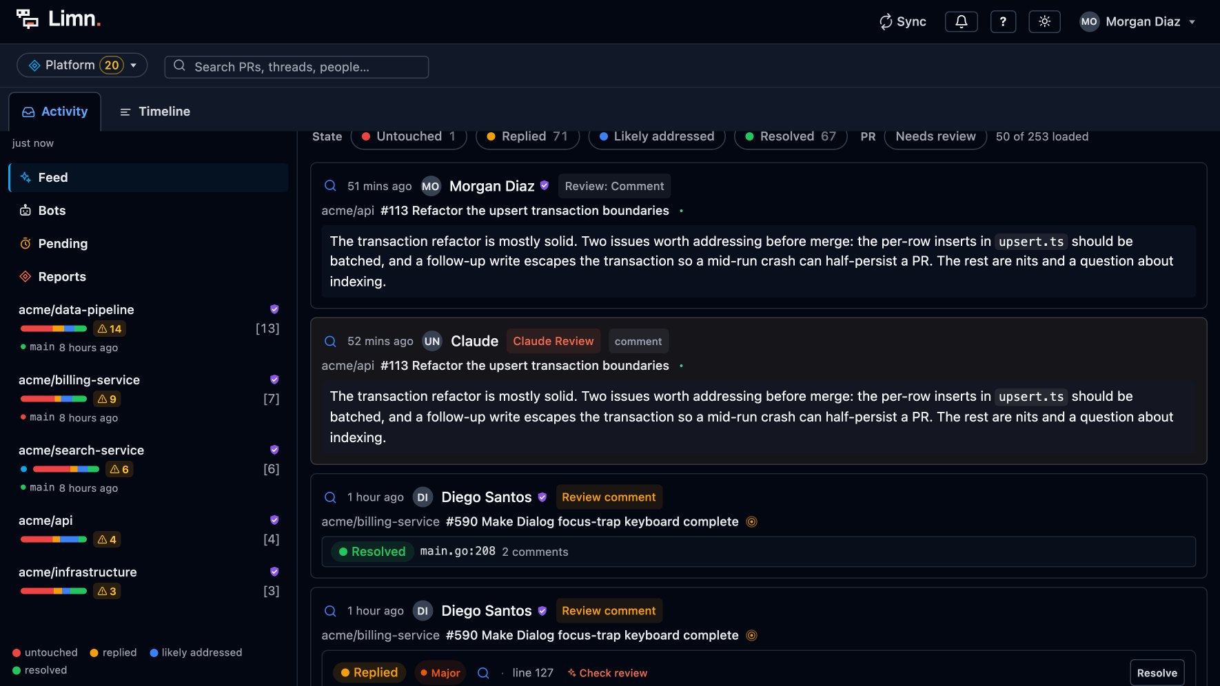Open the notifications bell
Viewport: 1220px width, 686px height.
click(x=961, y=21)
